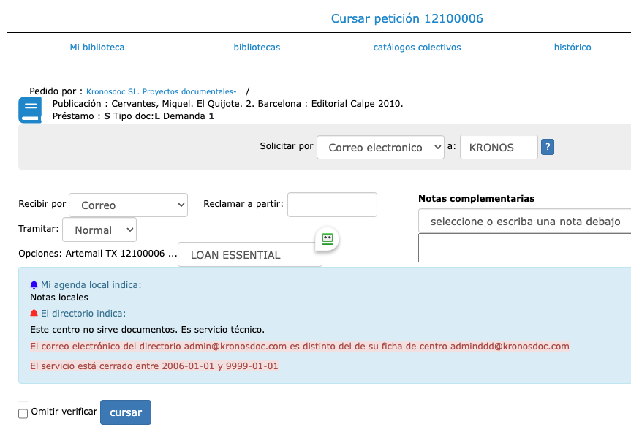Open the Notas complementarias note selector
Screen dimensions: 631x435
(524, 222)
